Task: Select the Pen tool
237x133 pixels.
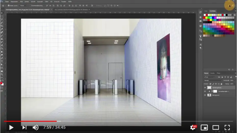Action: [x=2, y=58]
